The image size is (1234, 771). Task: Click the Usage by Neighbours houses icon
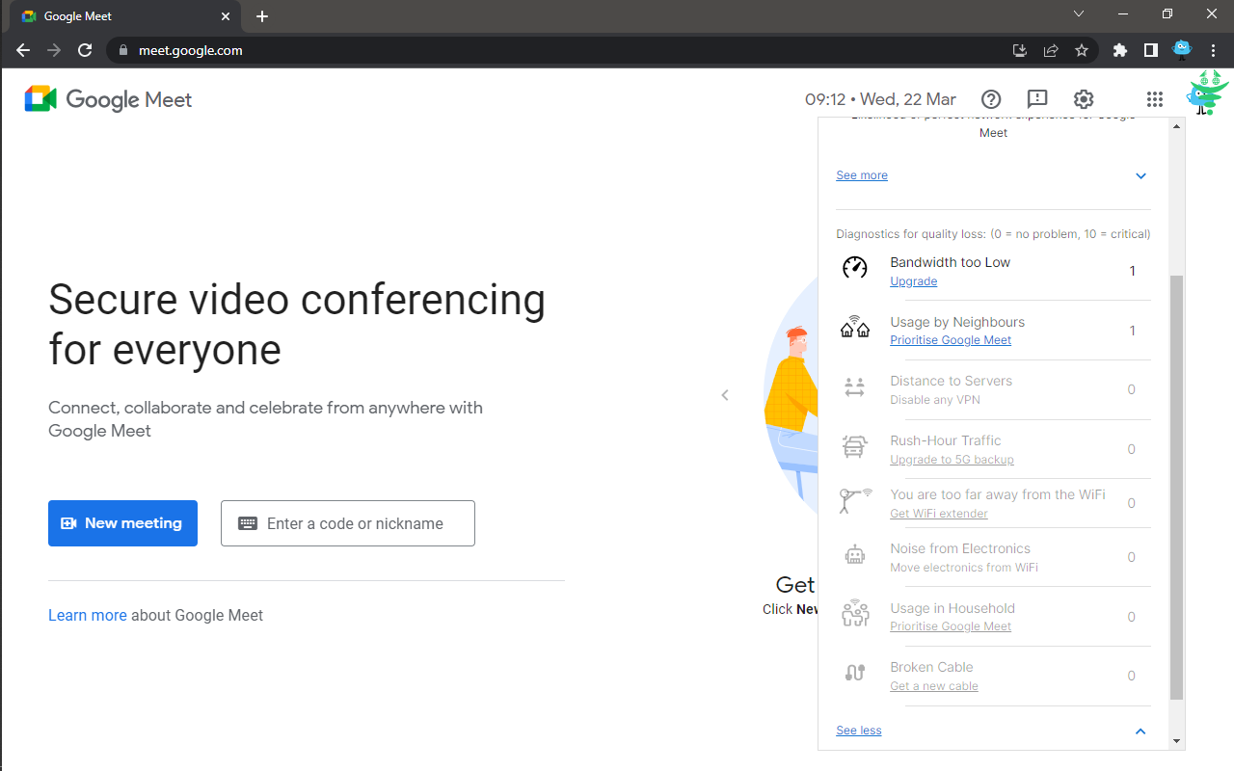(855, 328)
